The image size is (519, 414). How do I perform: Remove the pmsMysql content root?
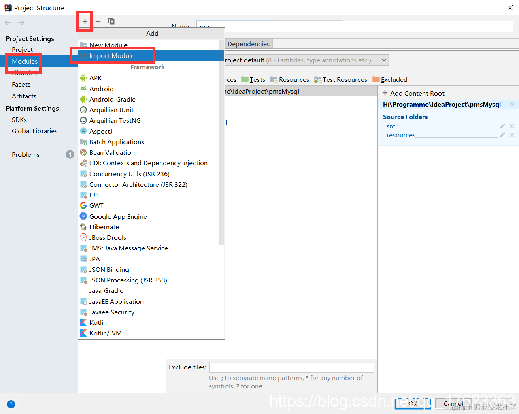tap(512, 104)
